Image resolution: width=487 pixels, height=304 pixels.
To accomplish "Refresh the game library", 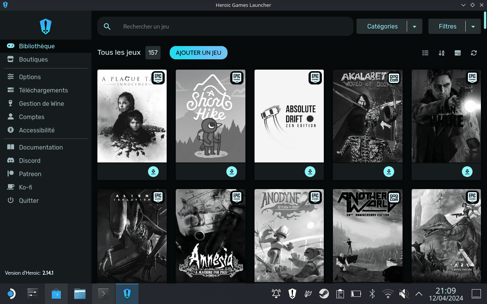I will (x=474, y=53).
